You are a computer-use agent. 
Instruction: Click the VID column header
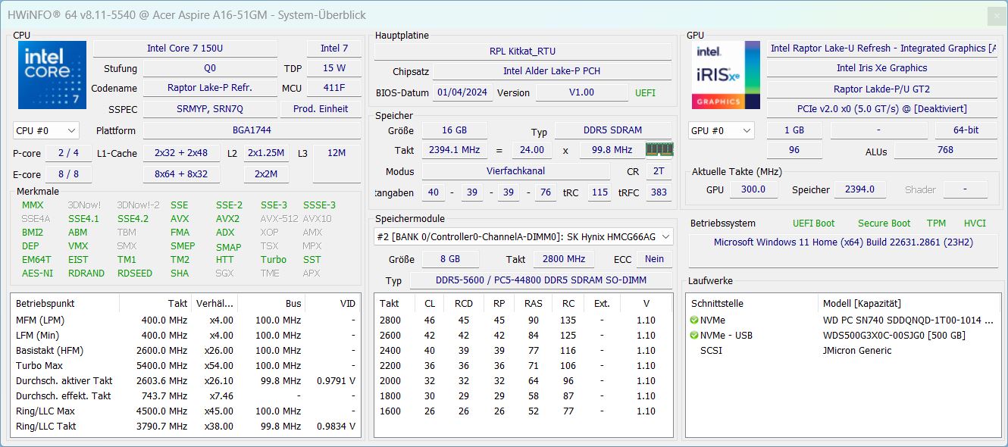pos(333,303)
